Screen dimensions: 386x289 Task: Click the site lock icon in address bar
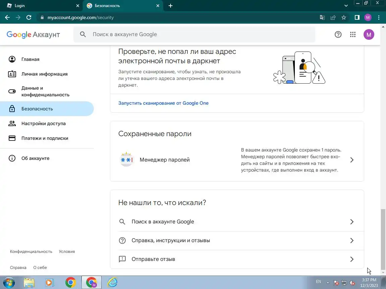click(42, 17)
